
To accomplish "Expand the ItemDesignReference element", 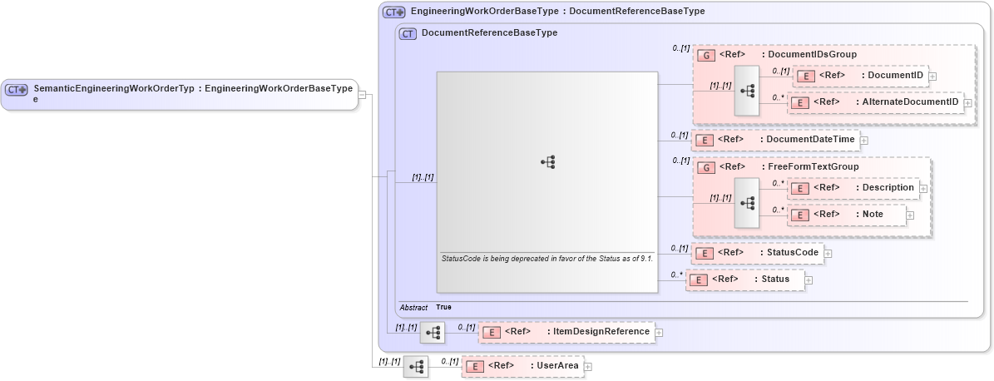I will point(659,332).
